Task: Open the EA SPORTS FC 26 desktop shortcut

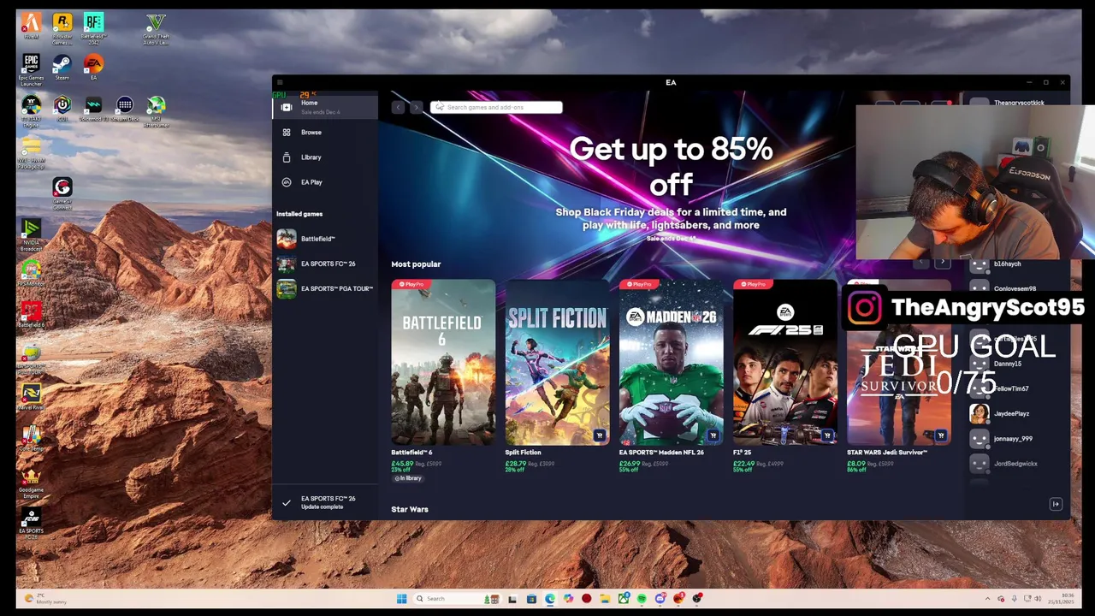Action: pyautogui.click(x=31, y=522)
